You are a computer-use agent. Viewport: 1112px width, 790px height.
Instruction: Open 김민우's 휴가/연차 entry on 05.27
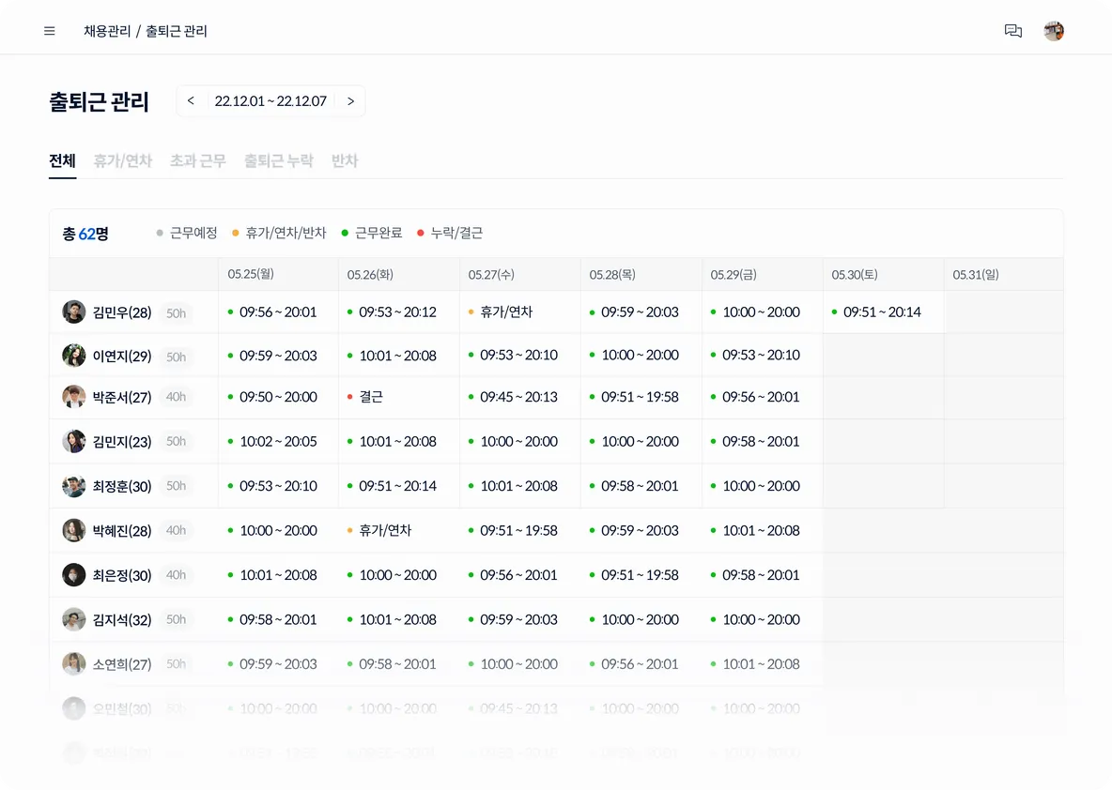501,311
